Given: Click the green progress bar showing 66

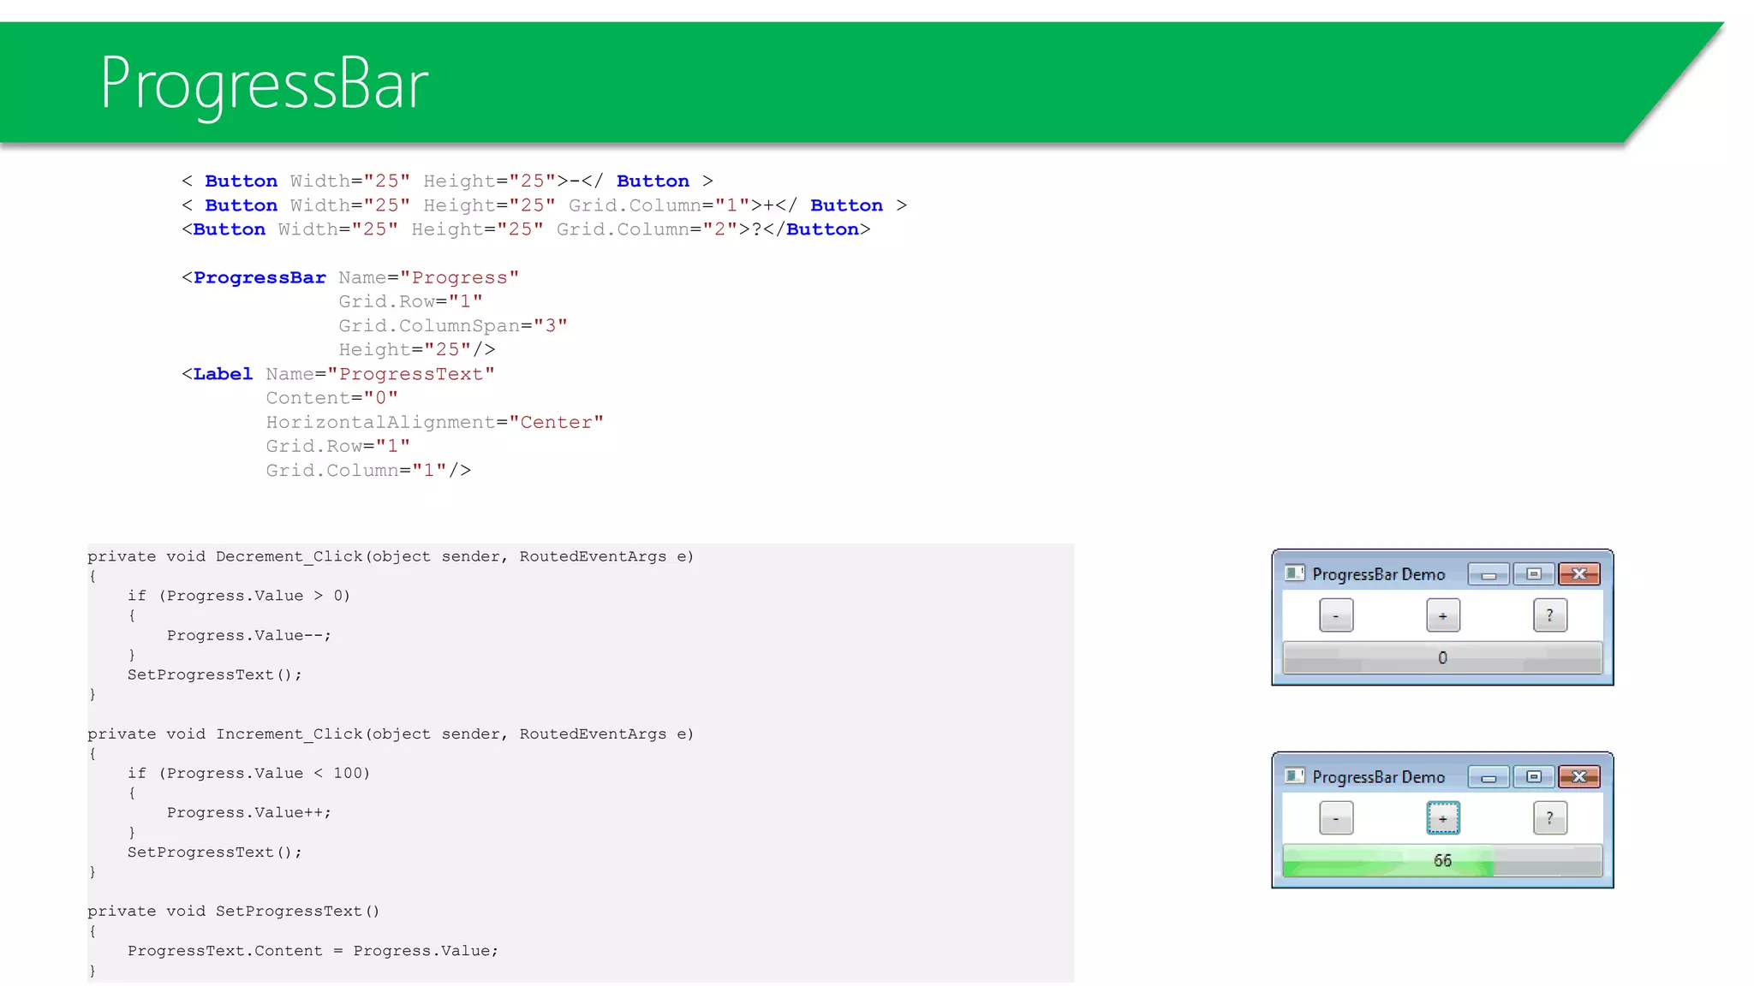Looking at the screenshot, I should pyautogui.click(x=1442, y=861).
